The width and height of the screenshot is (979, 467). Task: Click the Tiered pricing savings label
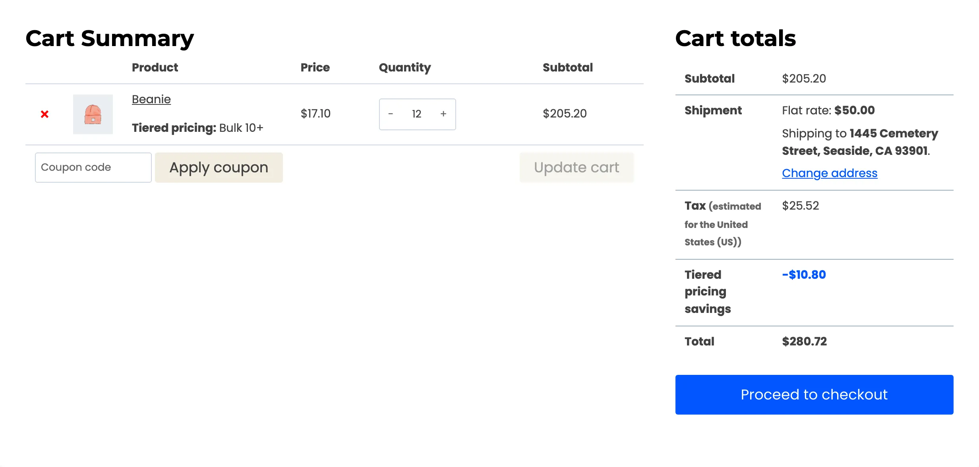708,292
